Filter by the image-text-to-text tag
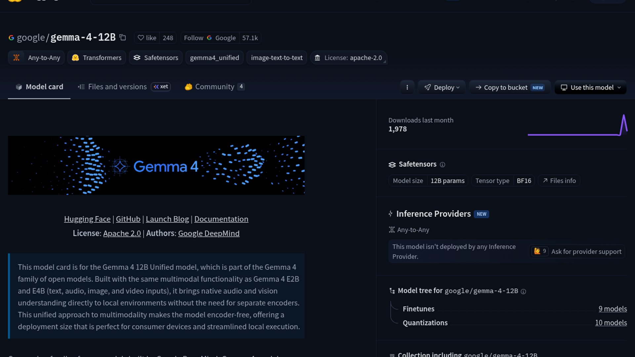This screenshot has width=635, height=357. click(277, 58)
